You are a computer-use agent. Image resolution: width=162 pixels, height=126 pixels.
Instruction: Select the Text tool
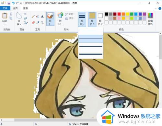[42, 17]
